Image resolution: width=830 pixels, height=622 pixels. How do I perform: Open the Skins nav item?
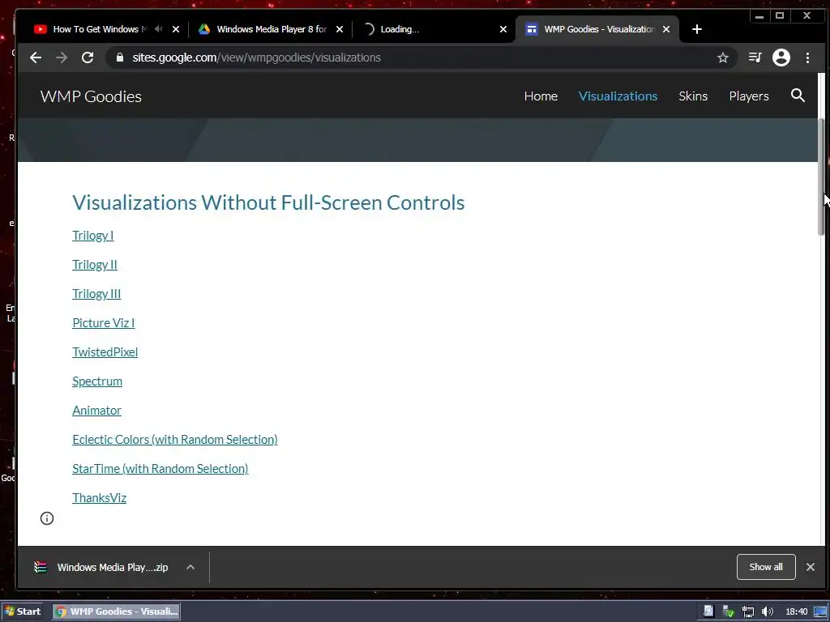tap(693, 96)
